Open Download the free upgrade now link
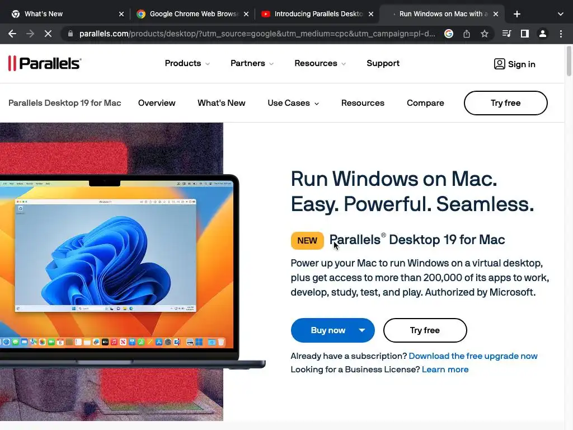The width and height of the screenshot is (573, 430). point(473,356)
